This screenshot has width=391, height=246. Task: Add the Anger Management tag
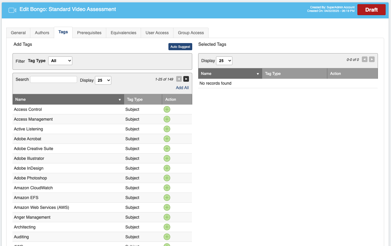pos(167,217)
